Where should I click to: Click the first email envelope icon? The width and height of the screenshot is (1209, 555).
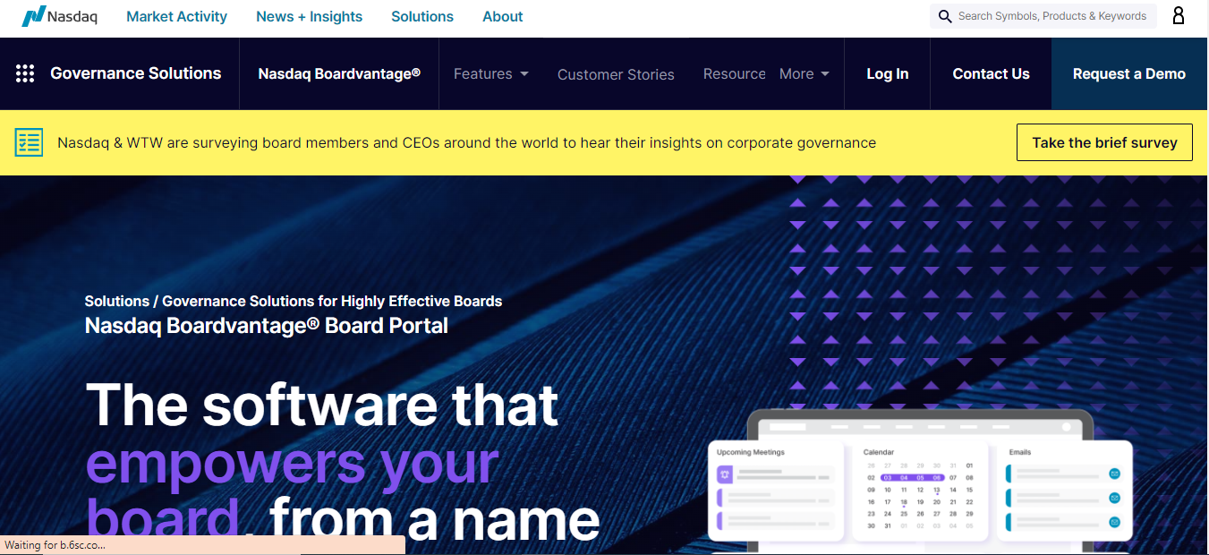1115,473
